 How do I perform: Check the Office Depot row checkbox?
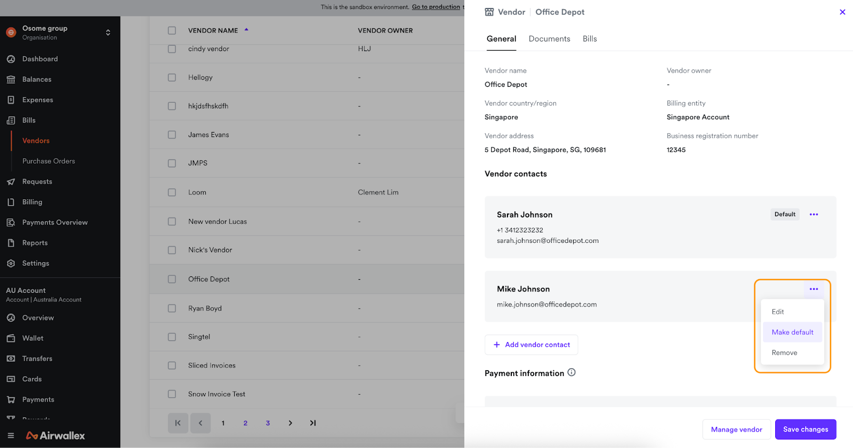(172, 279)
